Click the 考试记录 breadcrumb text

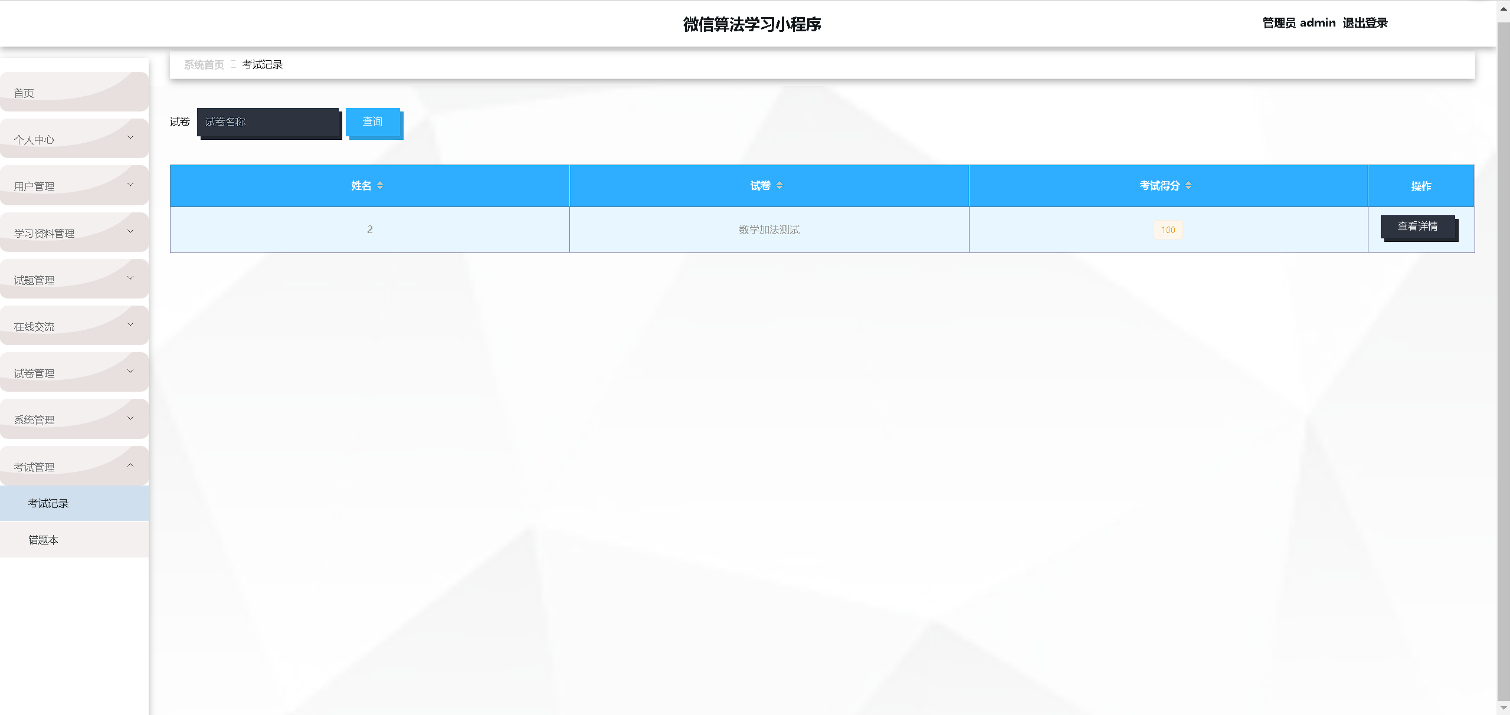click(263, 65)
